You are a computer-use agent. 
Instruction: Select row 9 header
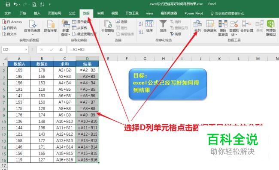click(x=4, y=115)
